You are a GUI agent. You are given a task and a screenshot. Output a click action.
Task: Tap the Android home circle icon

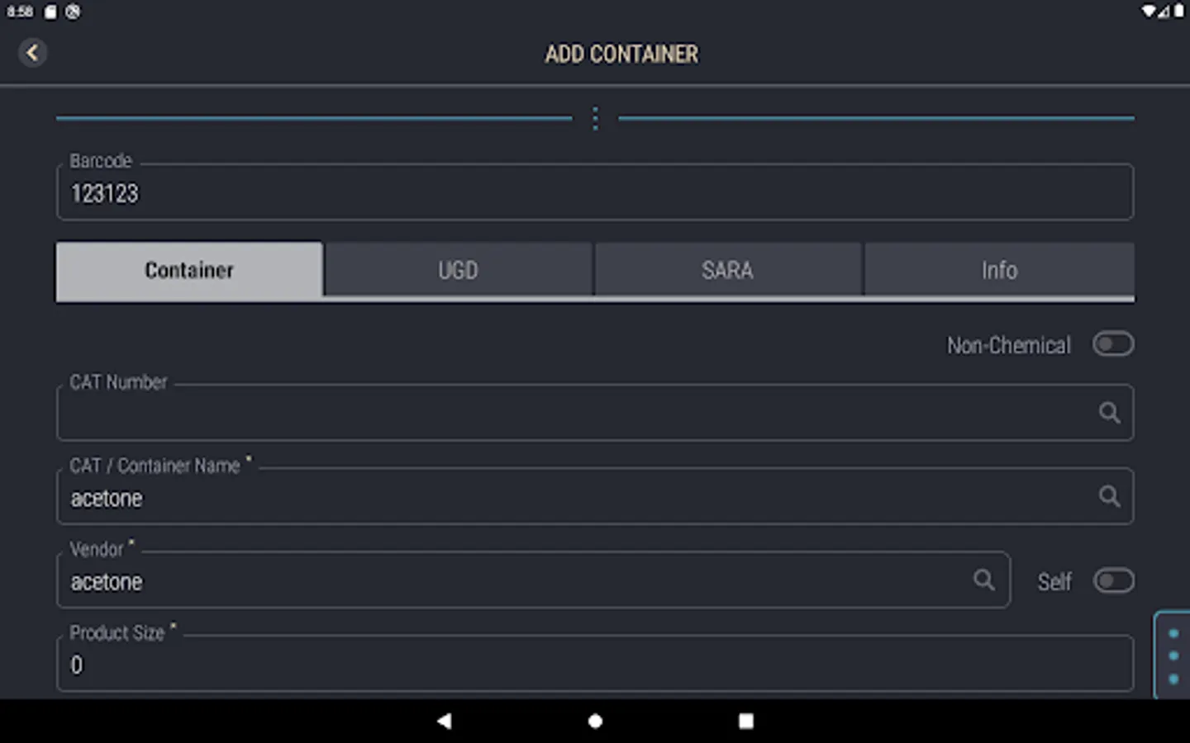595,721
